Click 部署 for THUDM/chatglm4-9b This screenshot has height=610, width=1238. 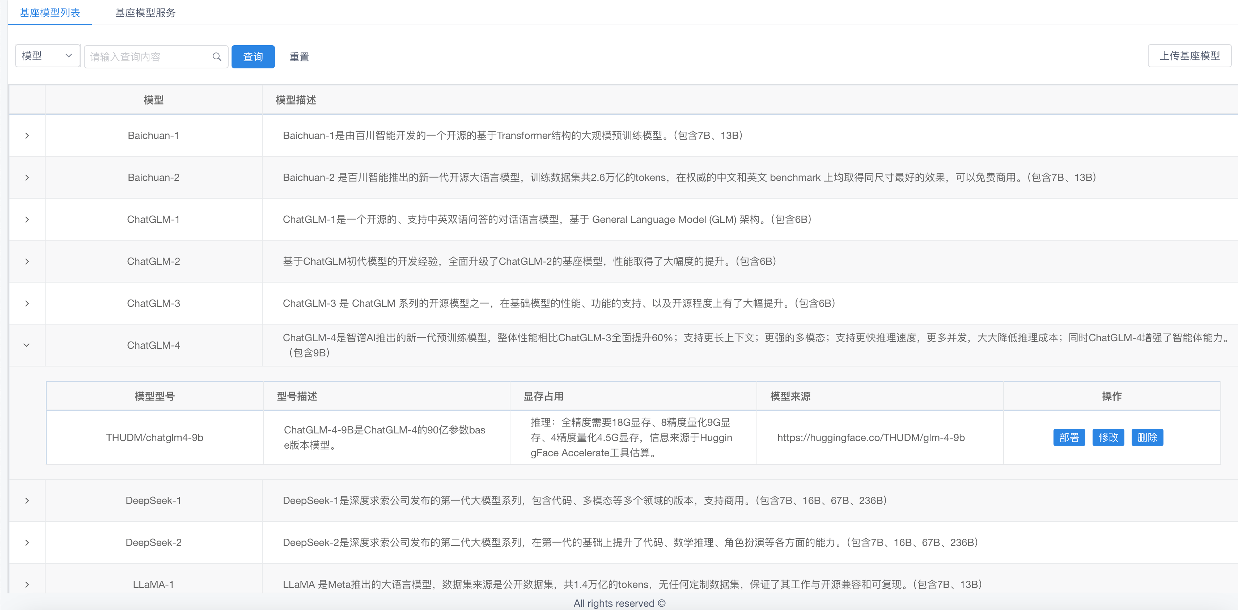coord(1069,437)
